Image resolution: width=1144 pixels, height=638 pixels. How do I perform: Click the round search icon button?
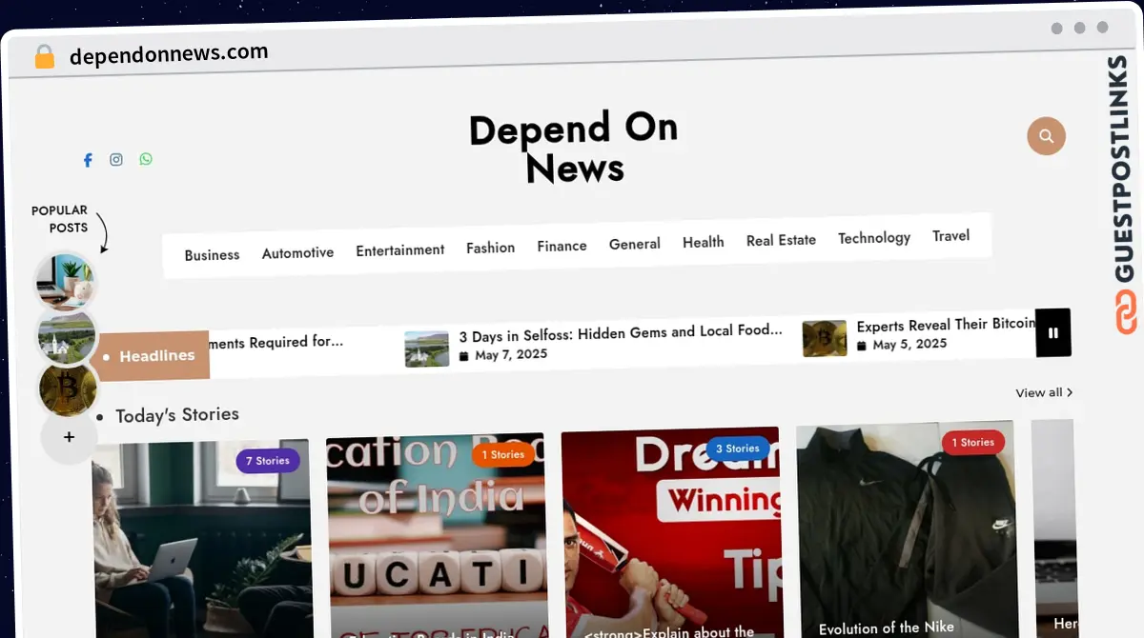(x=1046, y=136)
